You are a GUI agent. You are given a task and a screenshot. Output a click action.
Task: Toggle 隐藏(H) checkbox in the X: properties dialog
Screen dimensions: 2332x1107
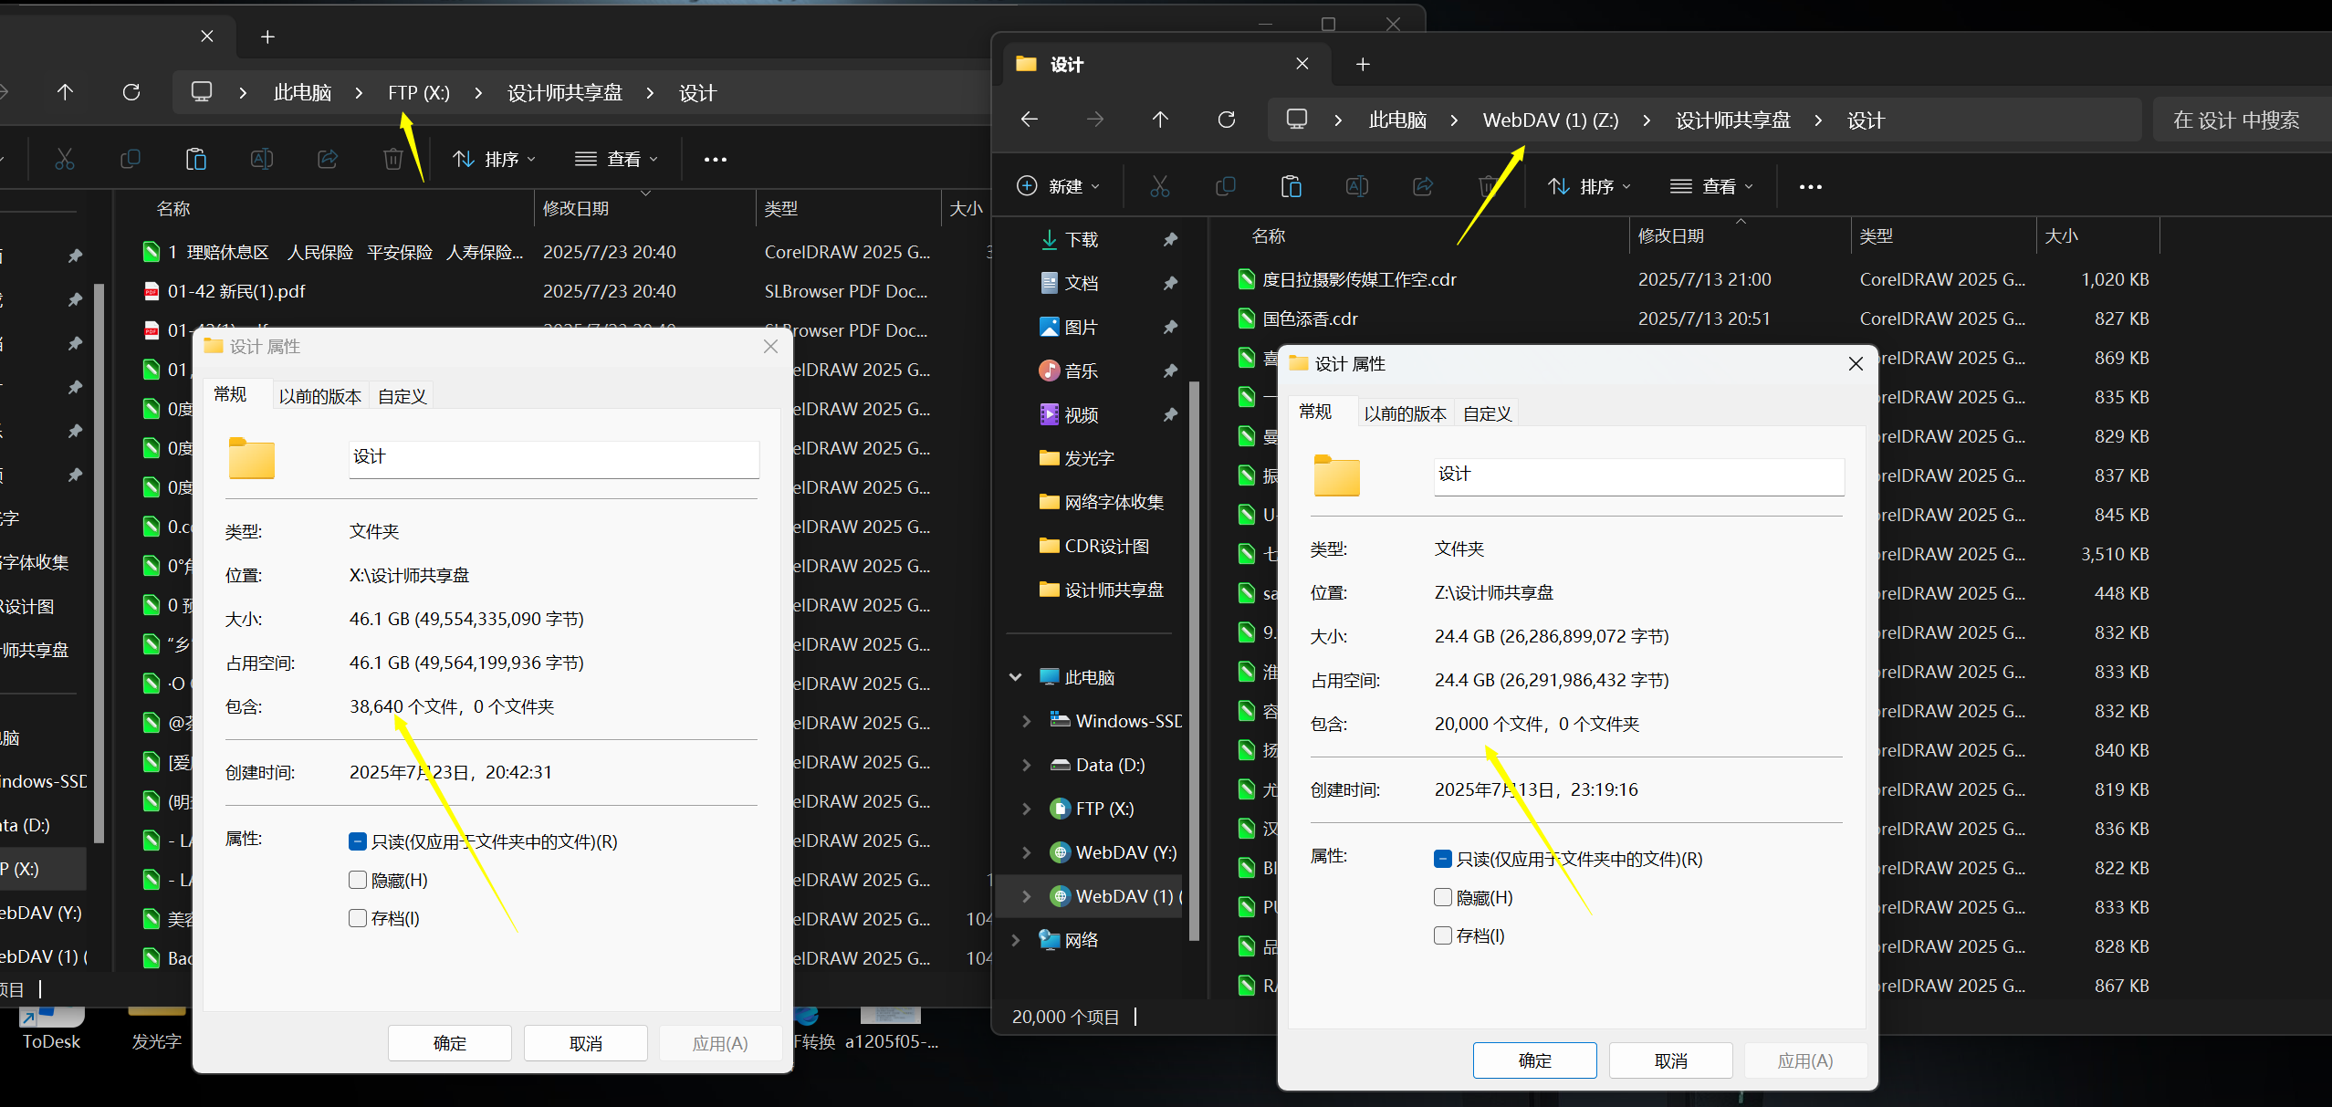(357, 880)
